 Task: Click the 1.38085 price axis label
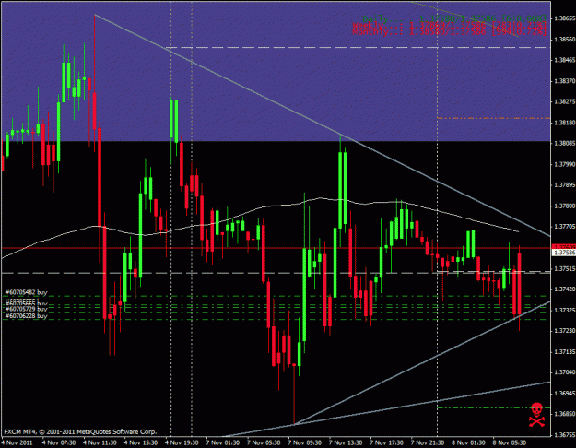pos(565,143)
